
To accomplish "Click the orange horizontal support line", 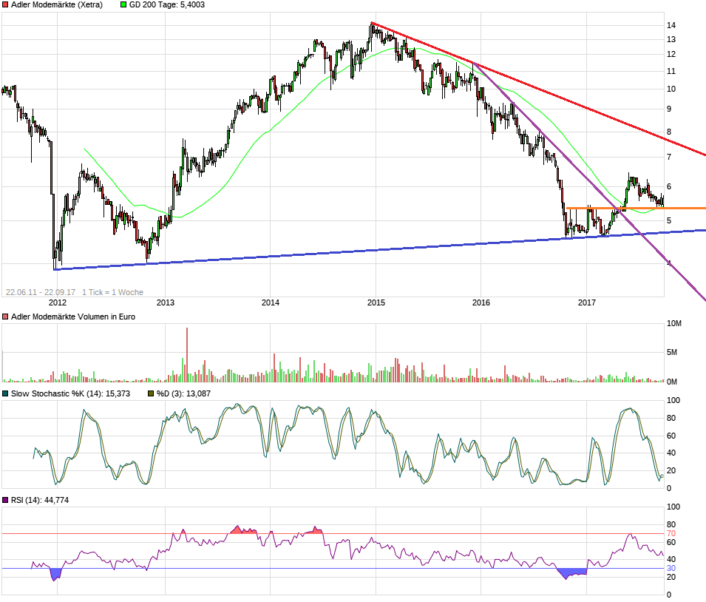I will tap(636, 209).
